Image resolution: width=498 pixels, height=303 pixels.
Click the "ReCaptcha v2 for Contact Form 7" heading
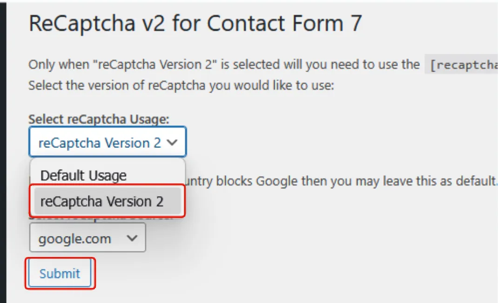(x=195, y=24)
